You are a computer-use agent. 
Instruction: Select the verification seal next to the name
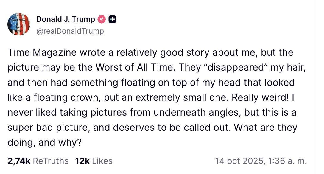click(101, 18)
